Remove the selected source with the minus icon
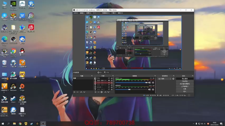225x126 pixels. (x=98, y=92)
